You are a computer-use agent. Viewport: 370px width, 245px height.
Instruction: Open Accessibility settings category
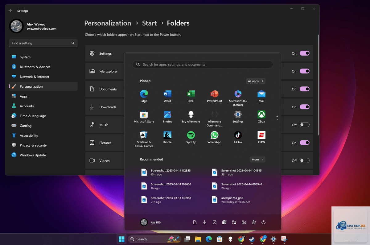coord(43,135)
